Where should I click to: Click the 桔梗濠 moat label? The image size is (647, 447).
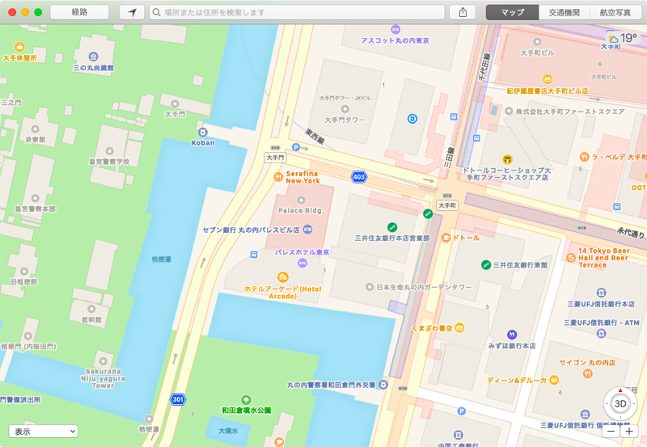tap(161, 259)
